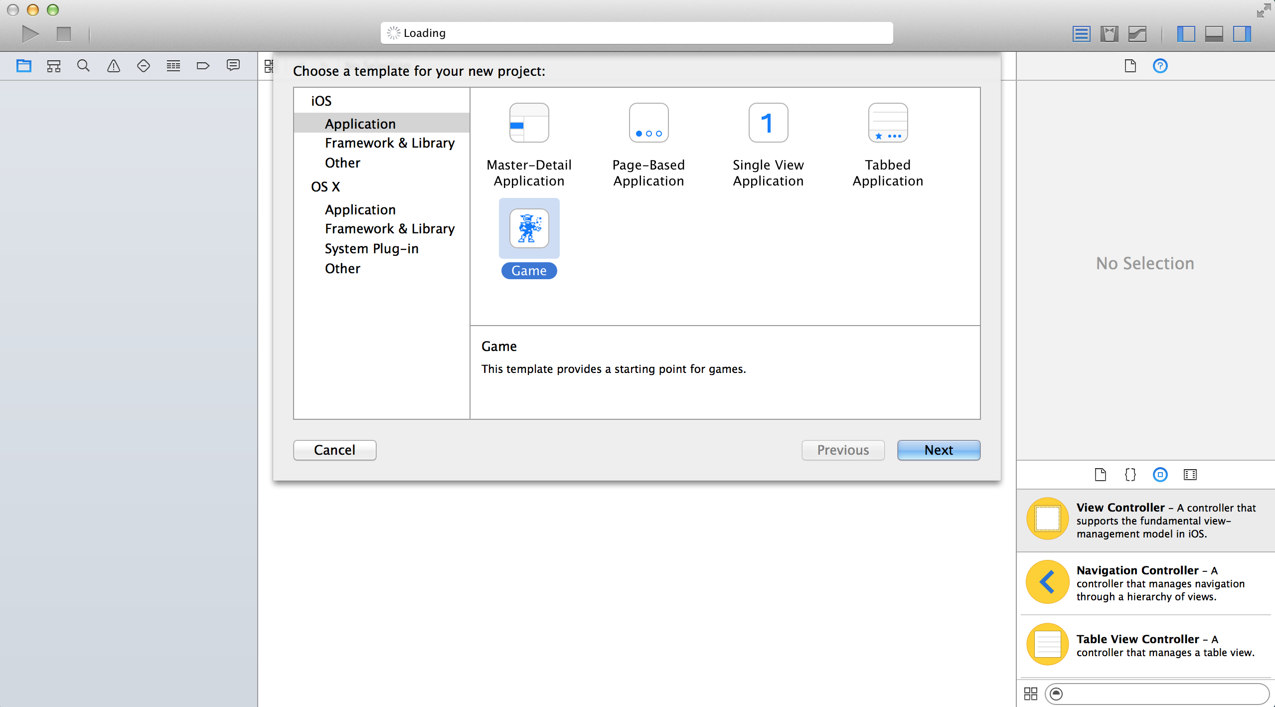Click the Previous button
This screenshot has width=1275, height=707.
pos(843,450)
